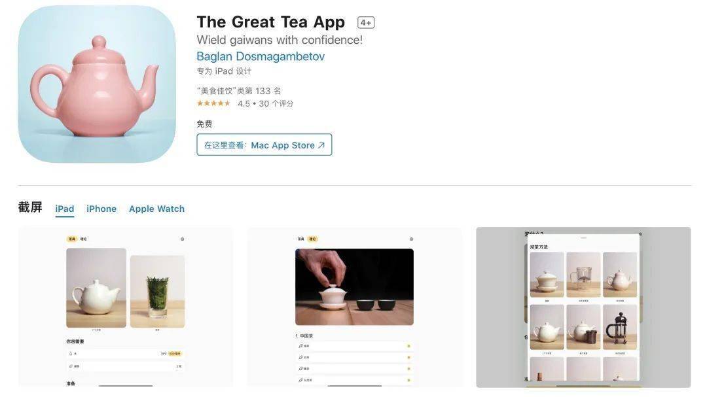Click the settings gear in second screenshot

[x=411, y=239]
